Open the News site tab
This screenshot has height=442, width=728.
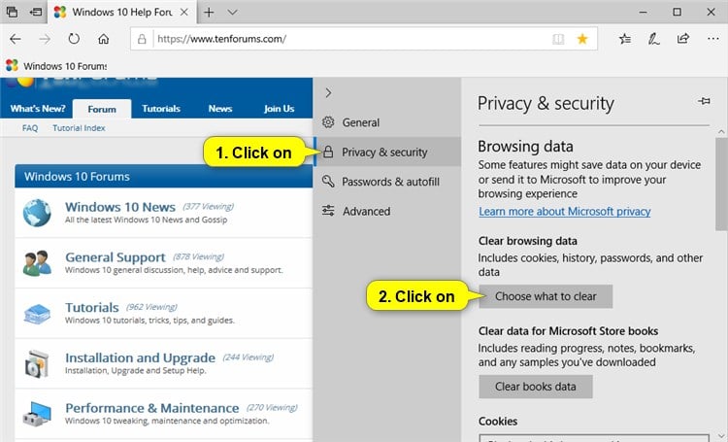tap(220, 108)
